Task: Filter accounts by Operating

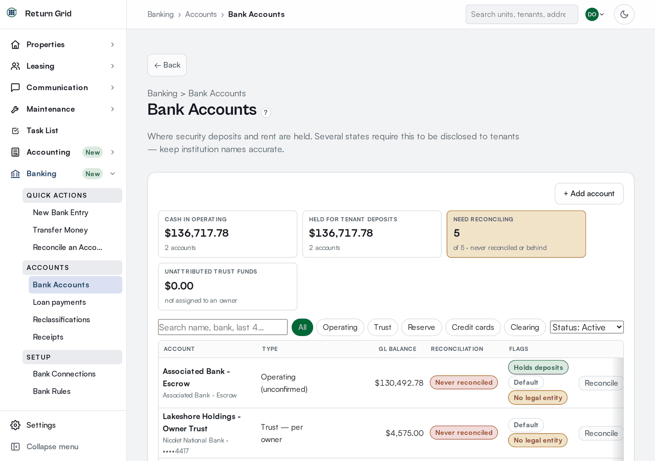Action: [x=340, y=327]
